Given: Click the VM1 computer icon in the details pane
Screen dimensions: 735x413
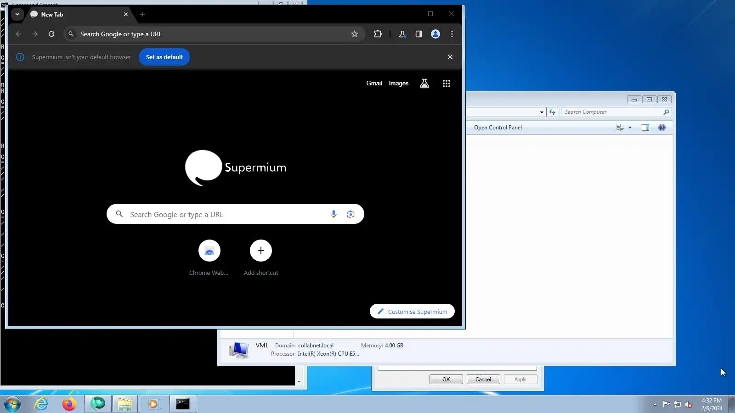Looking at the screenshot, I should coord(239,350).
